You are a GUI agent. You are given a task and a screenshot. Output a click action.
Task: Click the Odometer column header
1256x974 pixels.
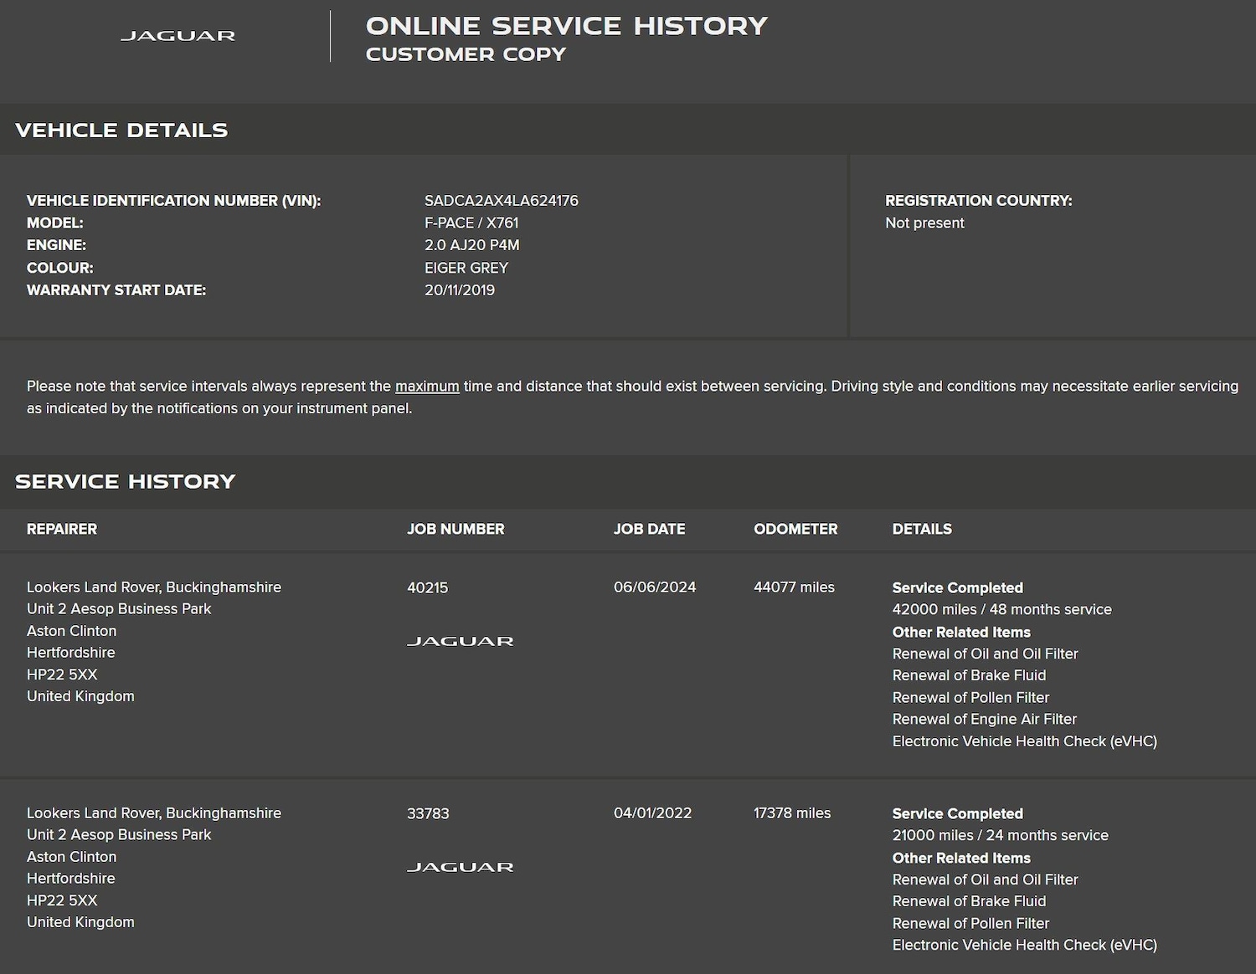point(795,529)
